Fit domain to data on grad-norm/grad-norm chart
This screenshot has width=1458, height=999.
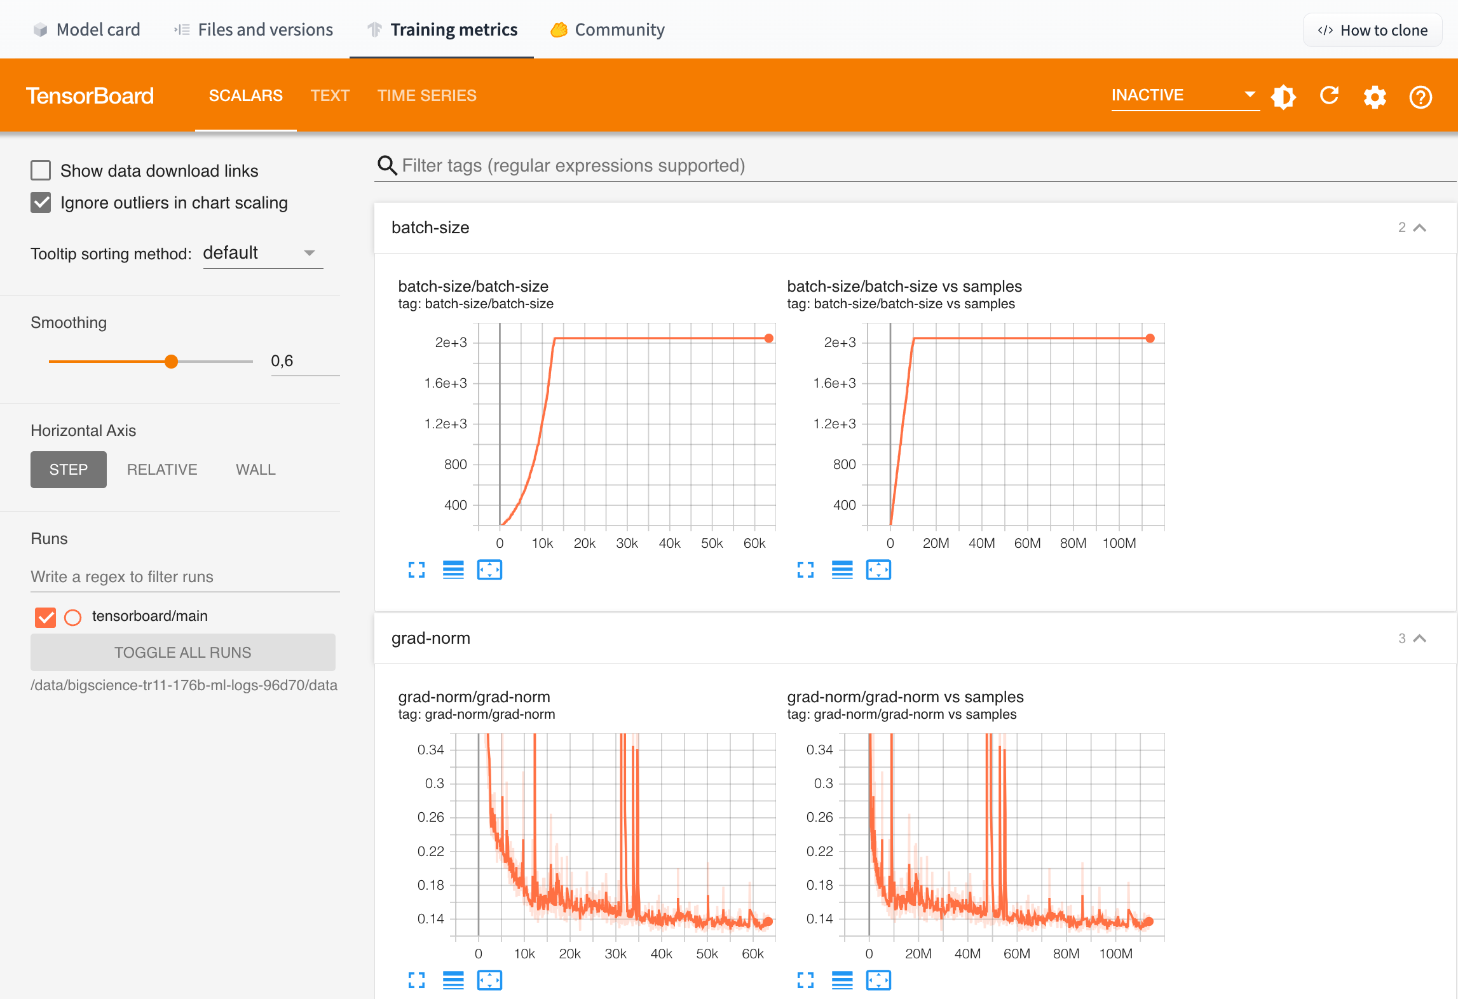(x=489, y=981)
